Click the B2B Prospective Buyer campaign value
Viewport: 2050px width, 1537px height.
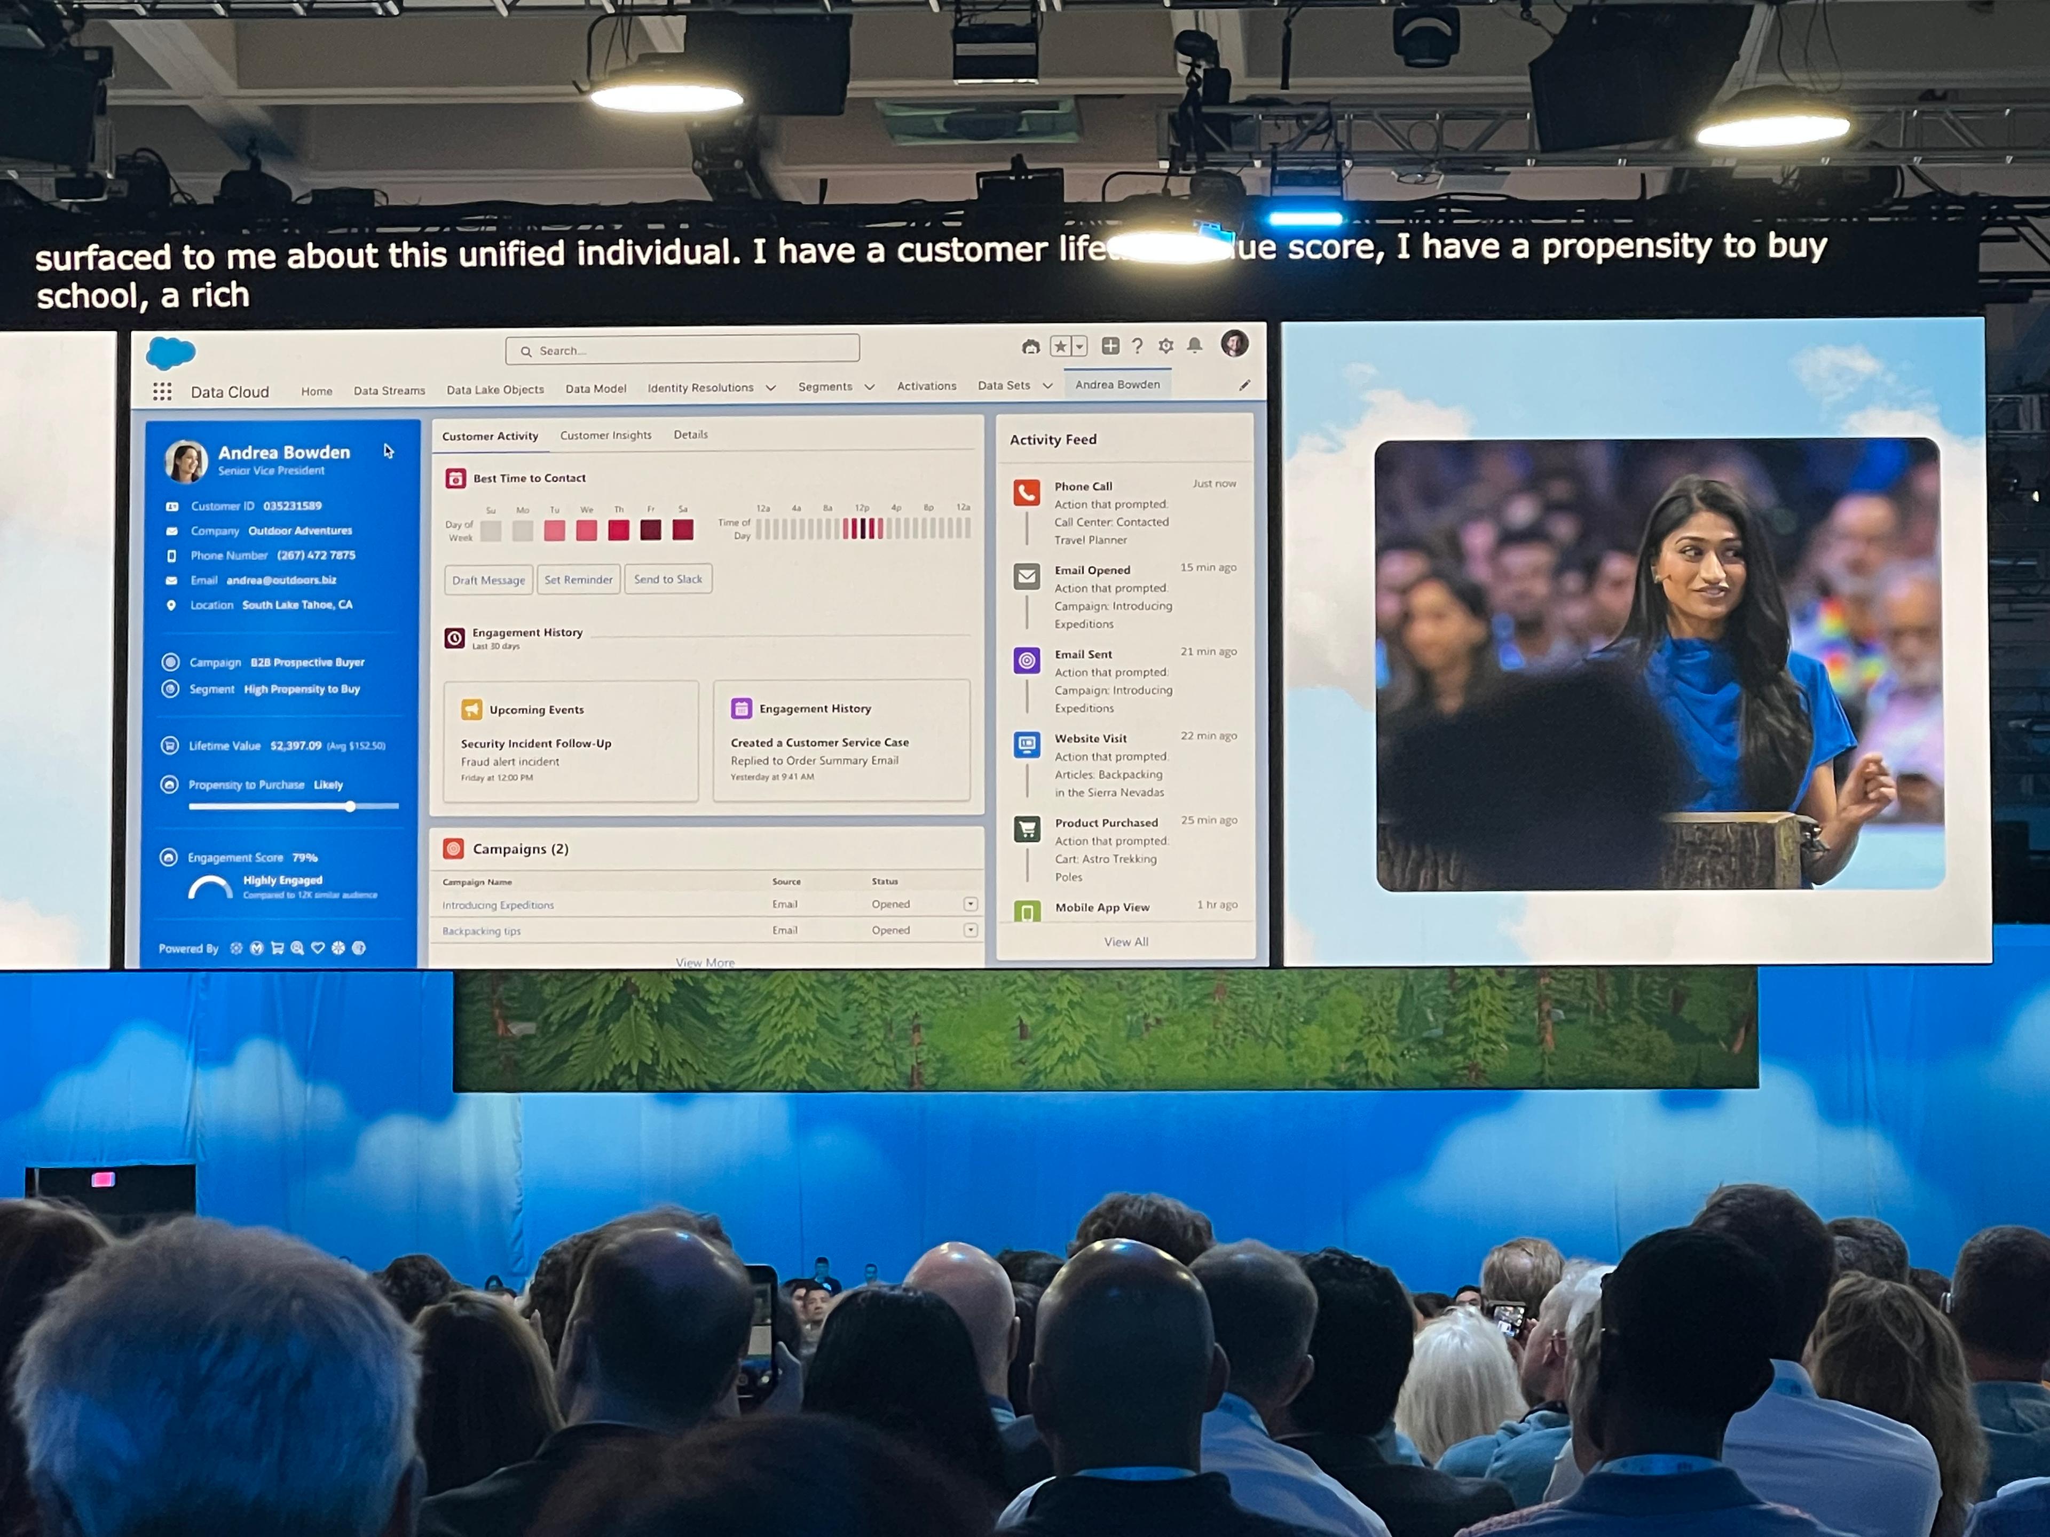[307, 662]
